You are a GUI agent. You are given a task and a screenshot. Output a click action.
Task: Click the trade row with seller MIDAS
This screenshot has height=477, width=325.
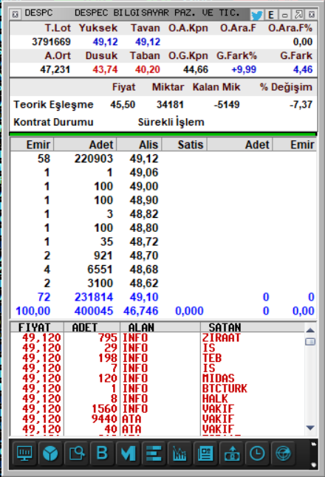pos(157,378)
